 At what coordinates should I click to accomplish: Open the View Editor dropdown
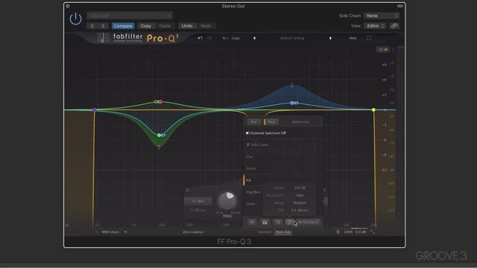[x=375, y=26]
